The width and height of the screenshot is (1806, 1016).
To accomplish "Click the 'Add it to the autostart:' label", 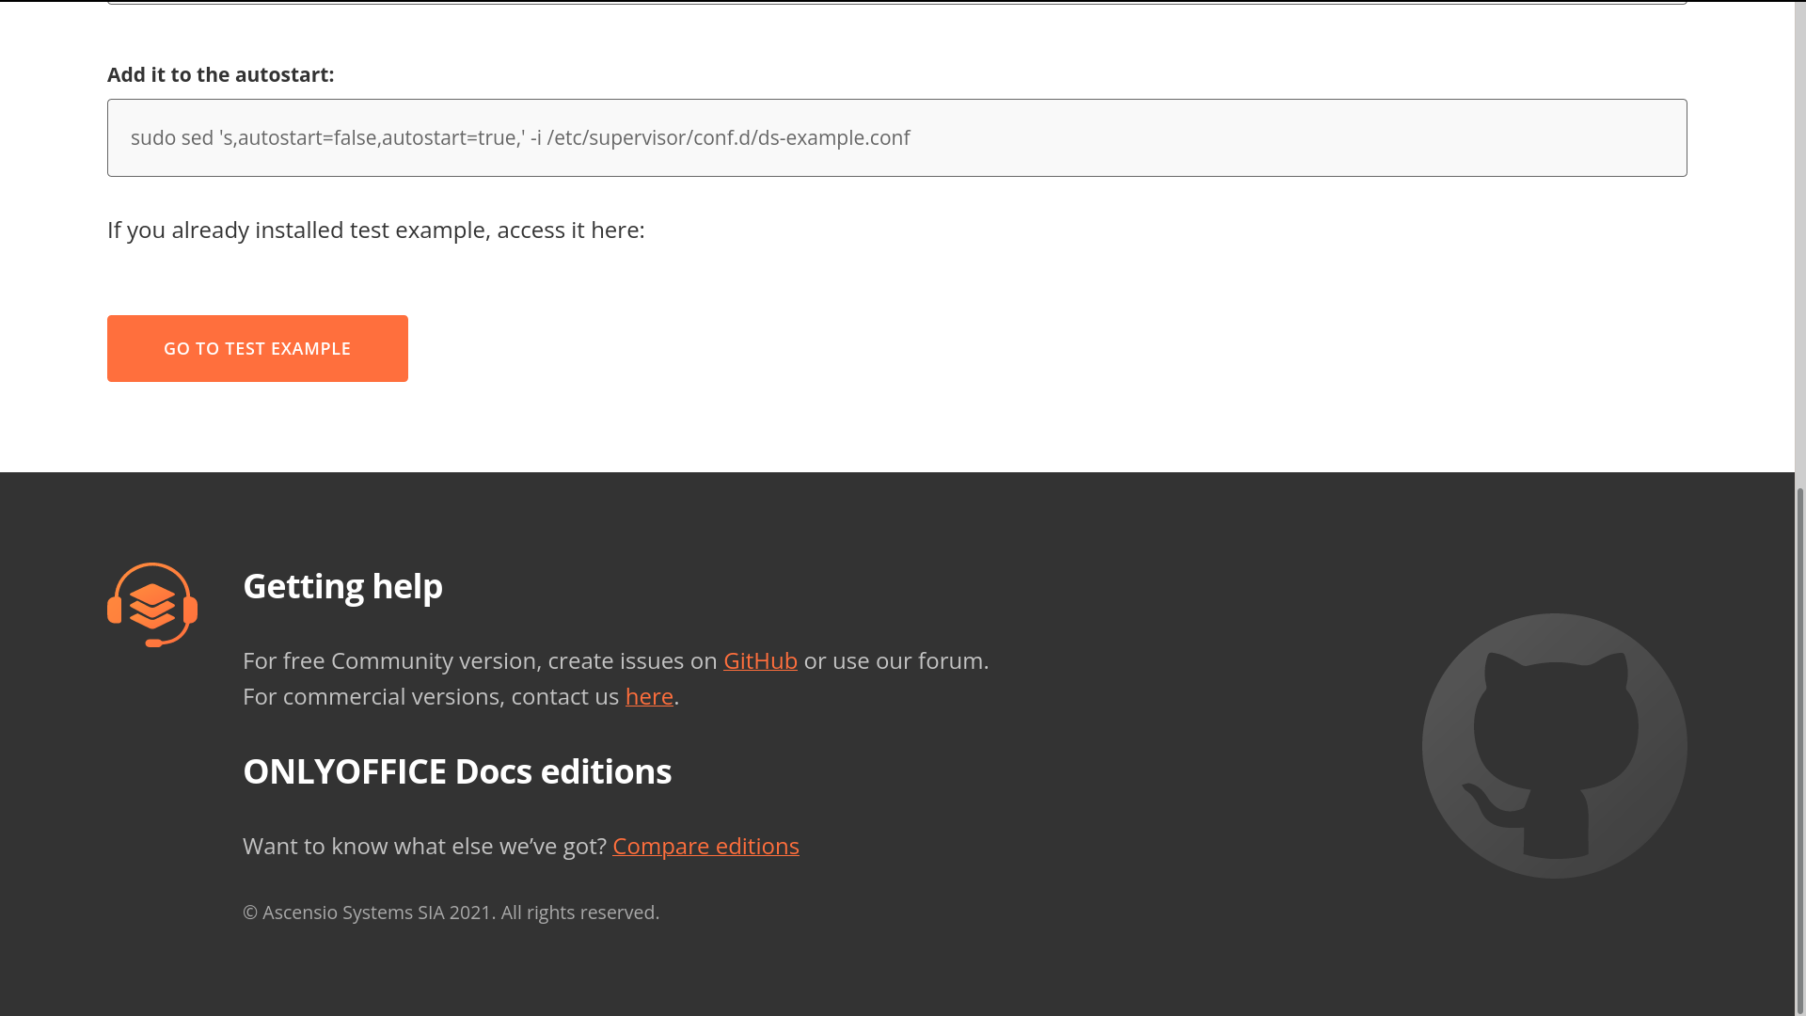I will [220, 74].
